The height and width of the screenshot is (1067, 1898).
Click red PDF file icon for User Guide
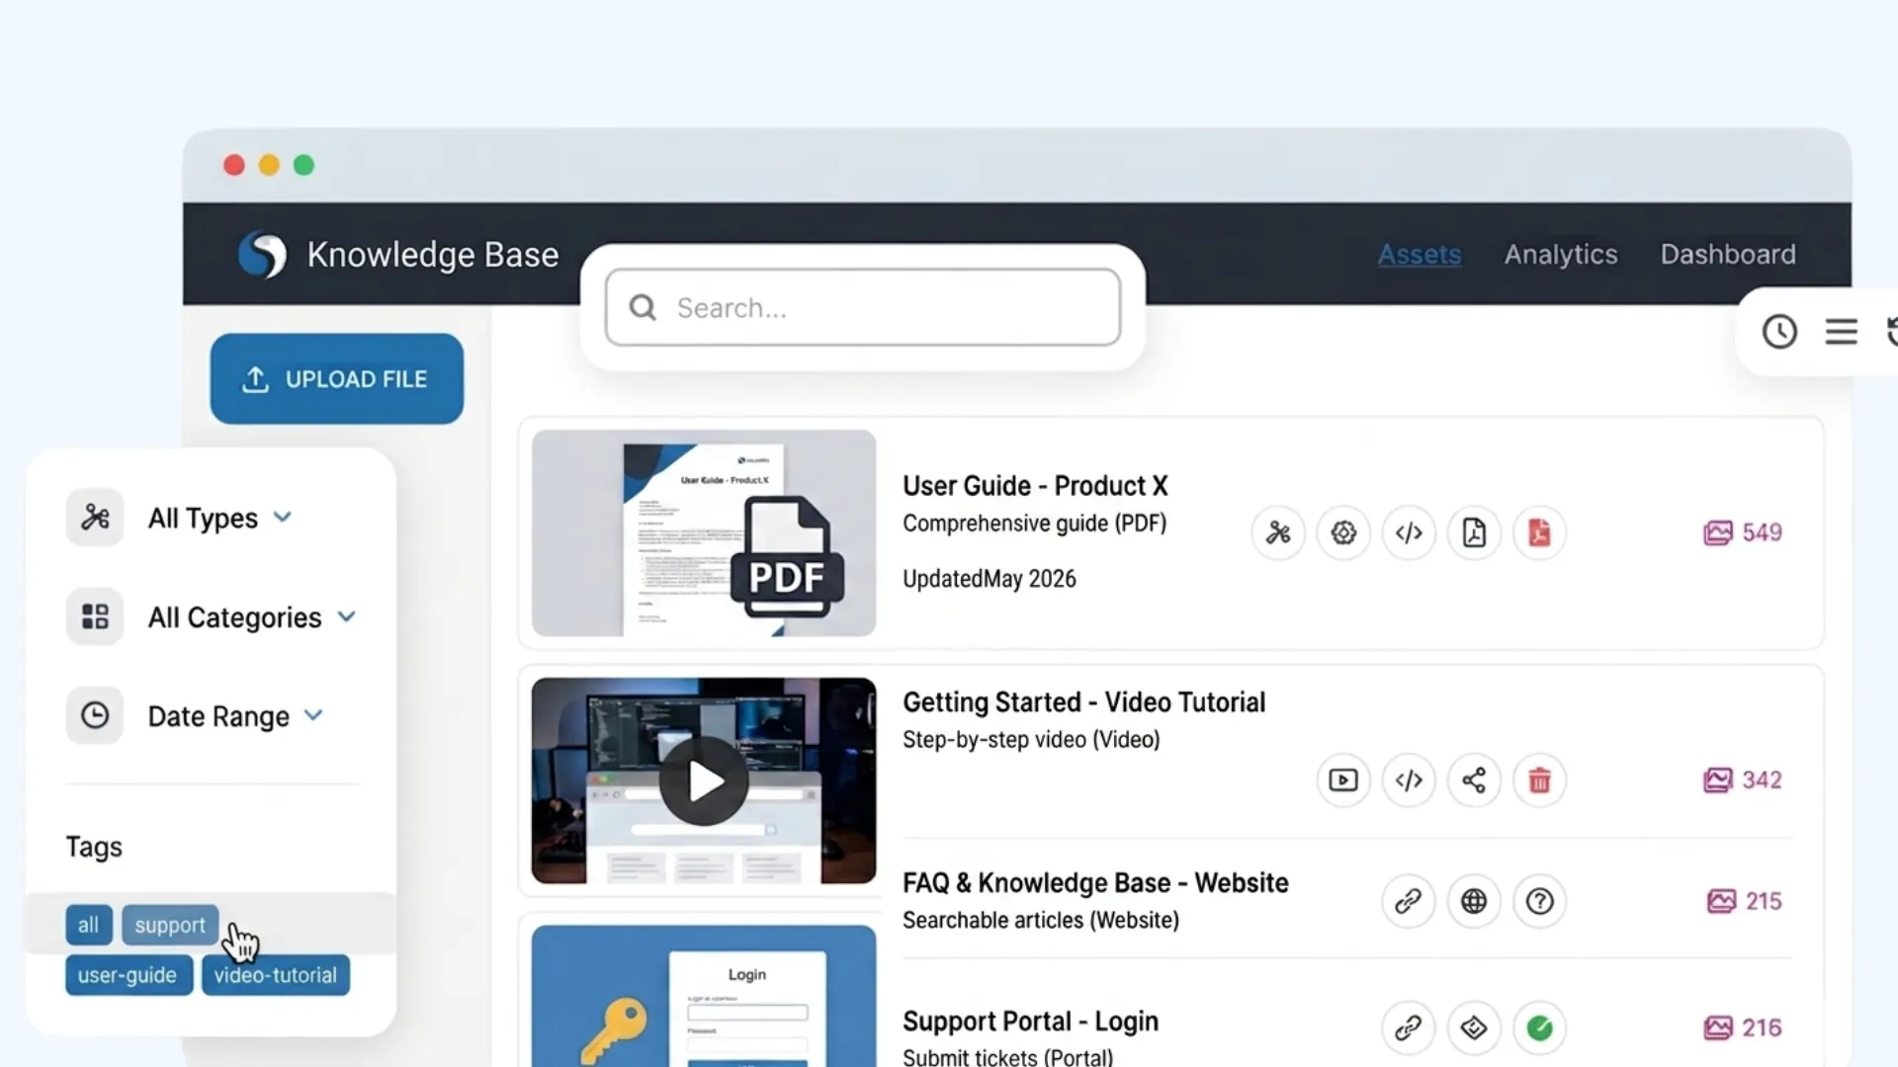1539,533
